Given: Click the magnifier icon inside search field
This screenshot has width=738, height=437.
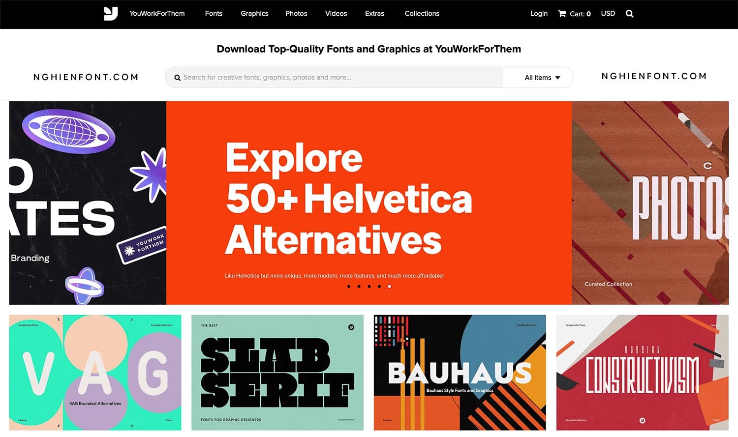Looking at the screenshot, I should pos(177,78).
